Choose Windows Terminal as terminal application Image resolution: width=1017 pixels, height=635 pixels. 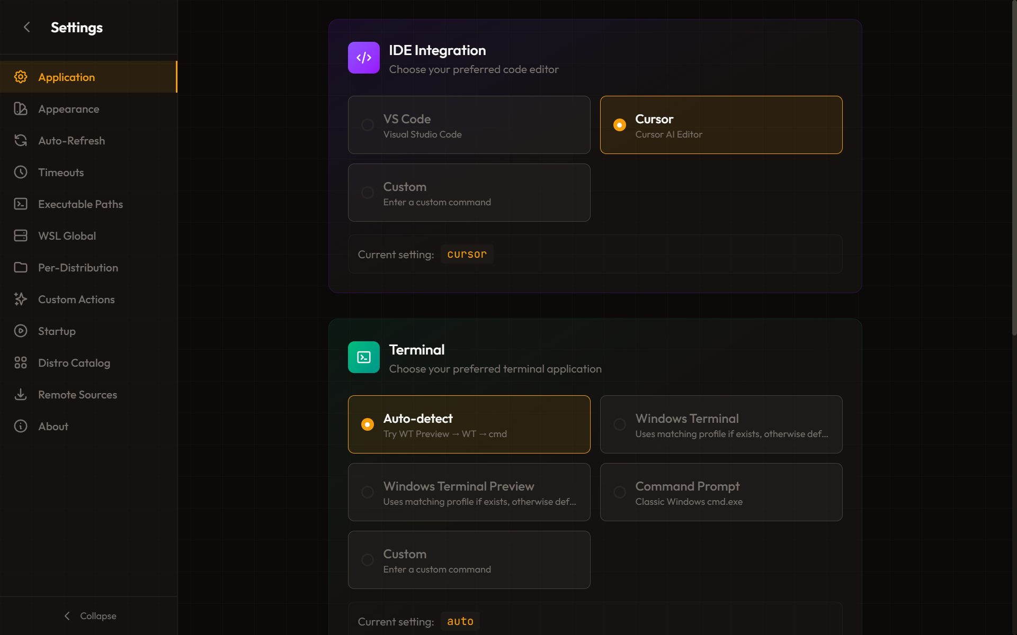point(721,424)
